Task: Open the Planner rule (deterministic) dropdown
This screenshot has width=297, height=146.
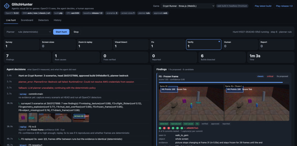Action: (34, 32)
